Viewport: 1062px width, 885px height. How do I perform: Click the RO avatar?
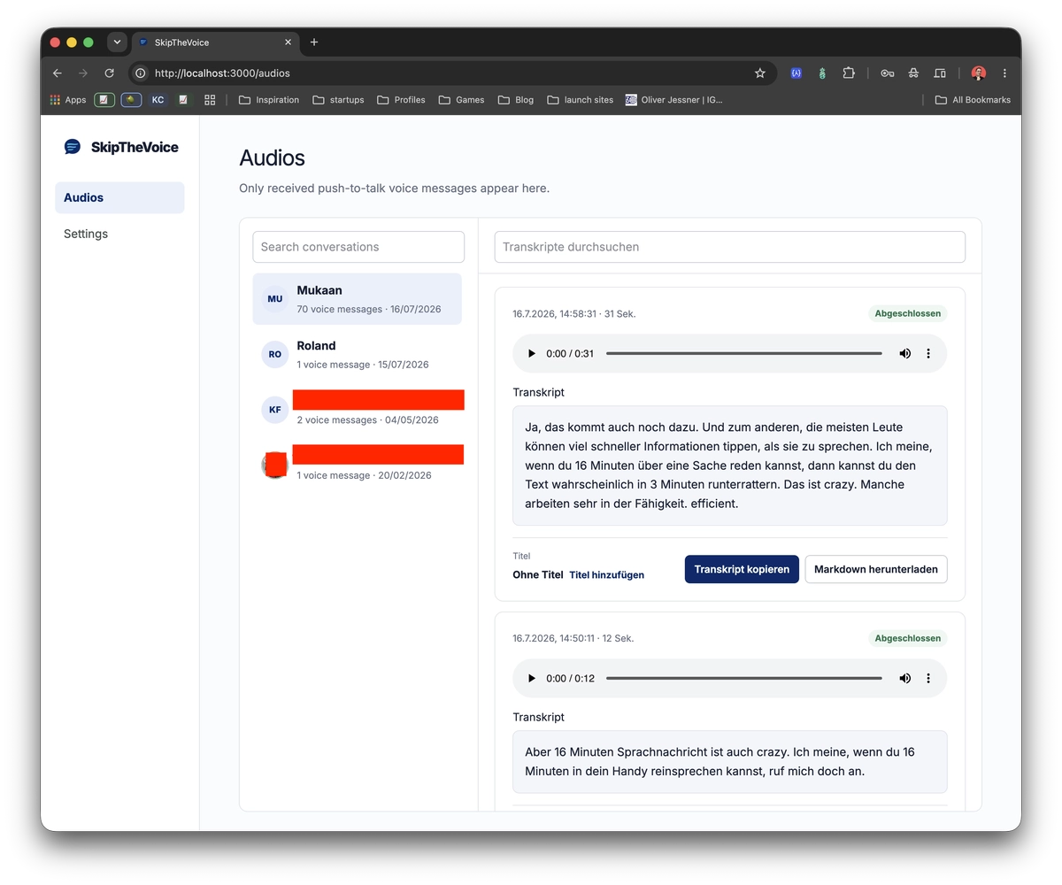point(275,354)
